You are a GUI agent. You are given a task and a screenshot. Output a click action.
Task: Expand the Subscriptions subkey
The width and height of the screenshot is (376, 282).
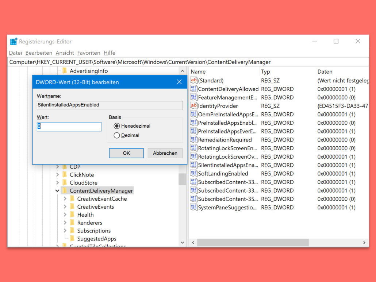(x=65, y=231)
